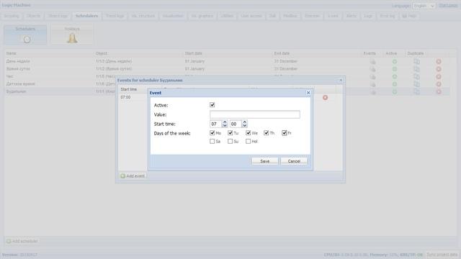Image resolution: width=461 pixels, height=259 pixels.
Task: Click the start time hours field
Action: click(215, 124)
